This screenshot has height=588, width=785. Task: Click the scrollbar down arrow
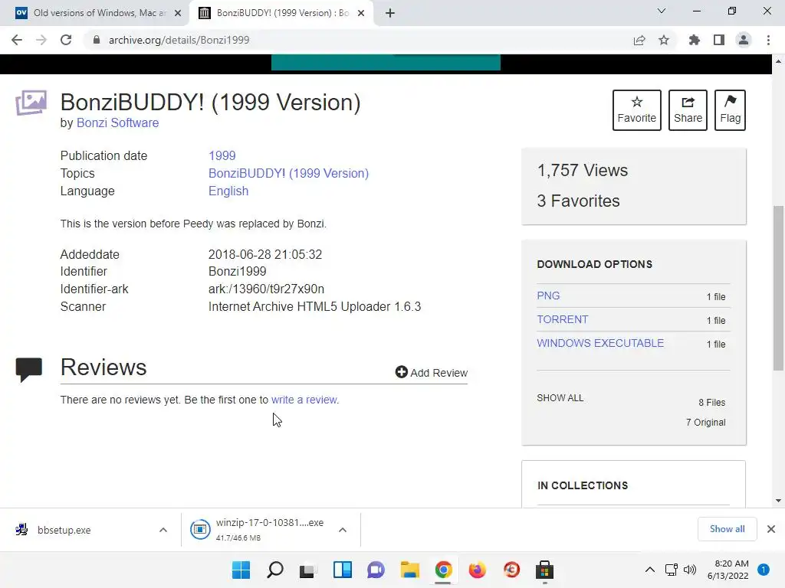click(x=778, y=501)
